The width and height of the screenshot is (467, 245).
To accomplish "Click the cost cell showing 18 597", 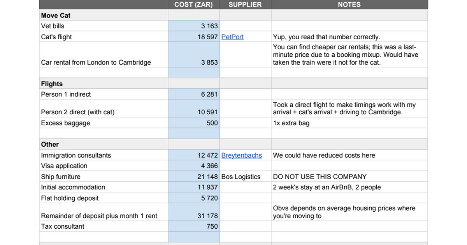I will [194, 37].
